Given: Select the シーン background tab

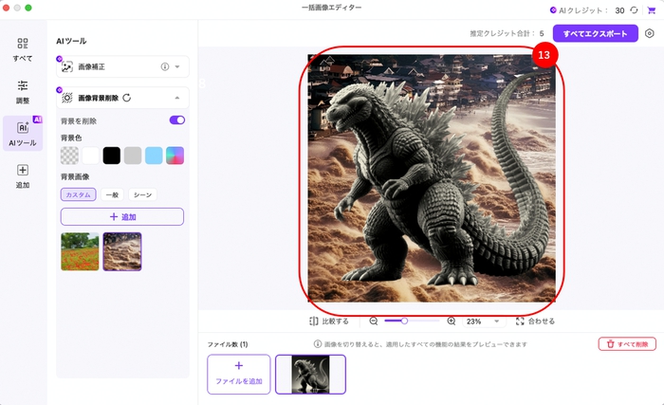Looking at the screenshot, I should [x=142, y=194].
